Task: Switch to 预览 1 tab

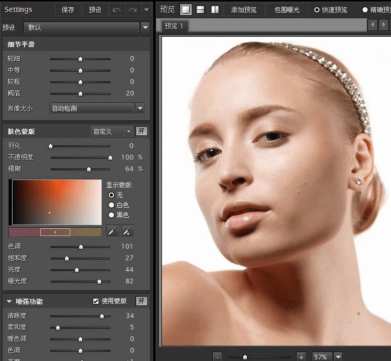Action: (x=173, y=26)
